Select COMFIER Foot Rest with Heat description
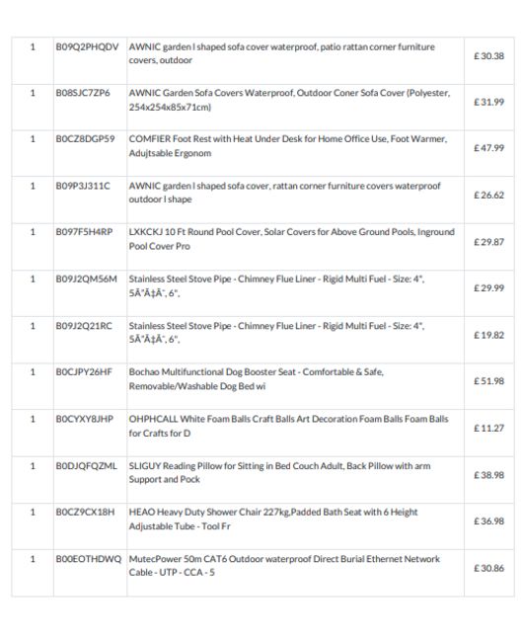 pyautogui.click(x=288, y=146)
